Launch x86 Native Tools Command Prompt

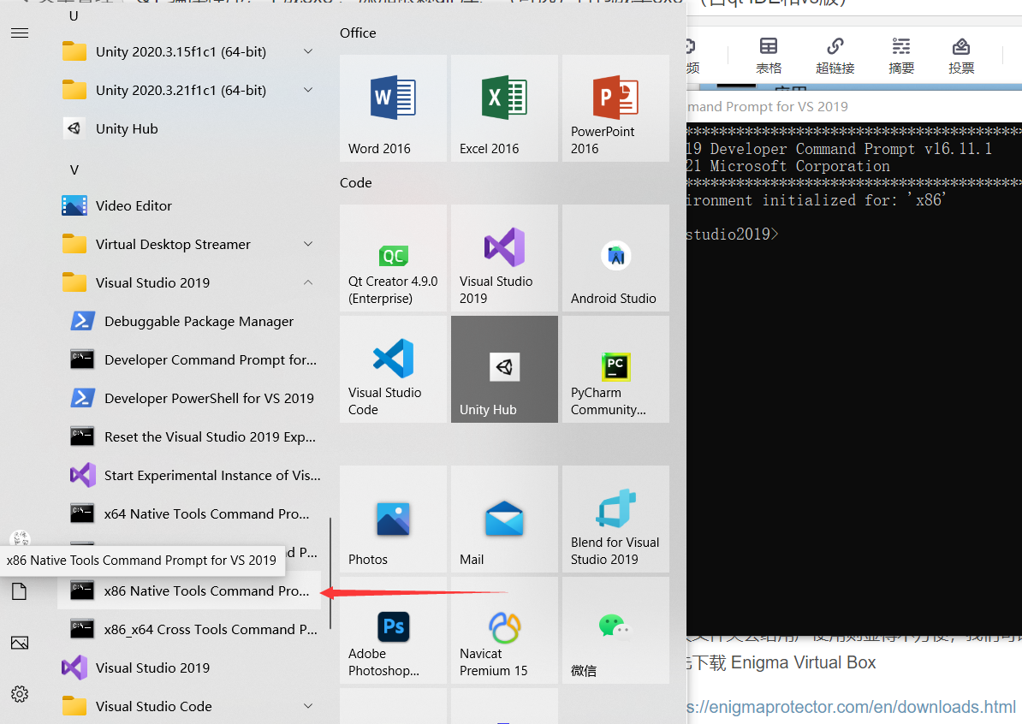(189, 590)
